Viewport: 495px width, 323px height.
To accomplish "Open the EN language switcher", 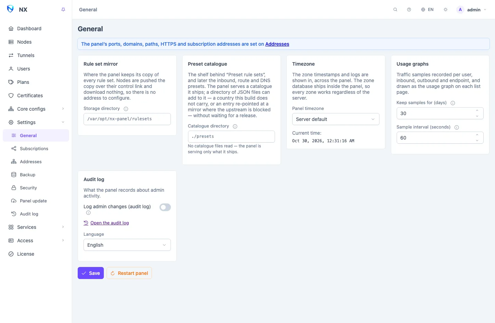I will pyautogui.click(x=427, y=10).
